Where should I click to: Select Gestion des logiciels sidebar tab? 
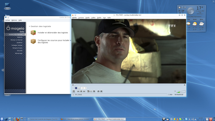(x=15, y=34)
